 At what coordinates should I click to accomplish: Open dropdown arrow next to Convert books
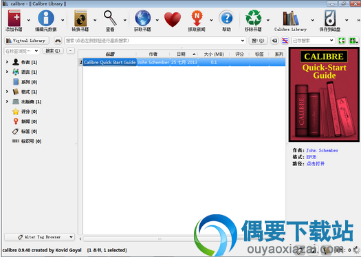pos(95,20)
